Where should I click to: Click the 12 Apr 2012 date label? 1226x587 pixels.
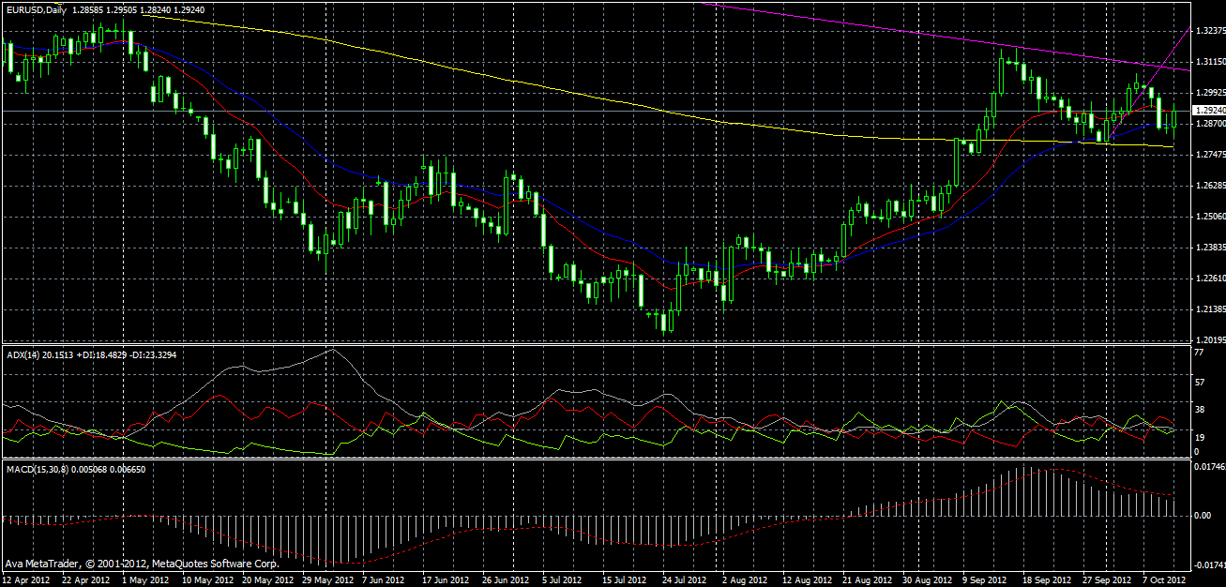[26, 579]
